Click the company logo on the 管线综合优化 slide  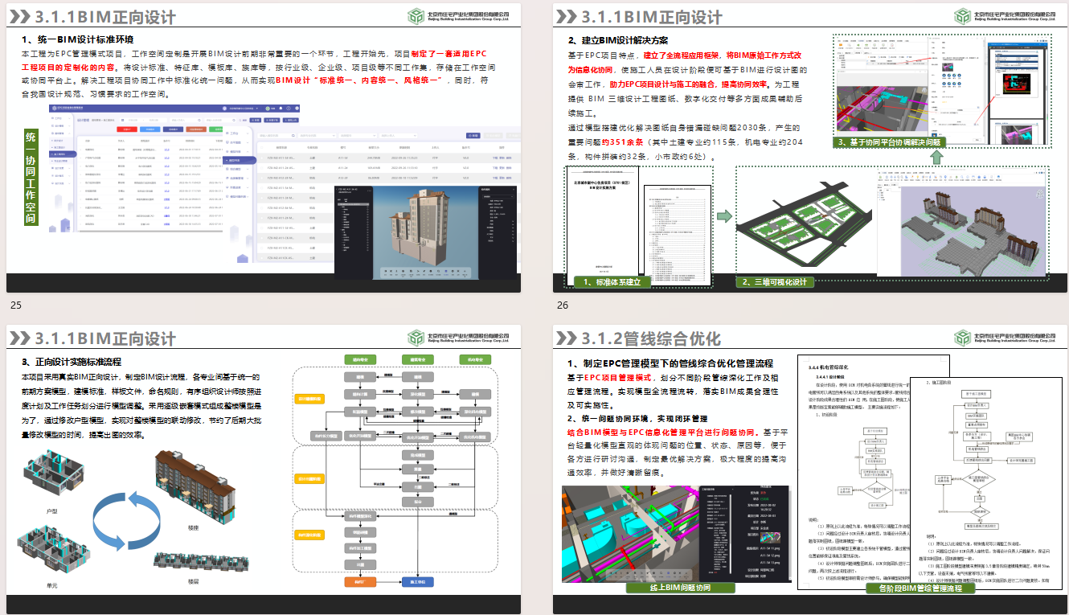(x=1005, y=338)
